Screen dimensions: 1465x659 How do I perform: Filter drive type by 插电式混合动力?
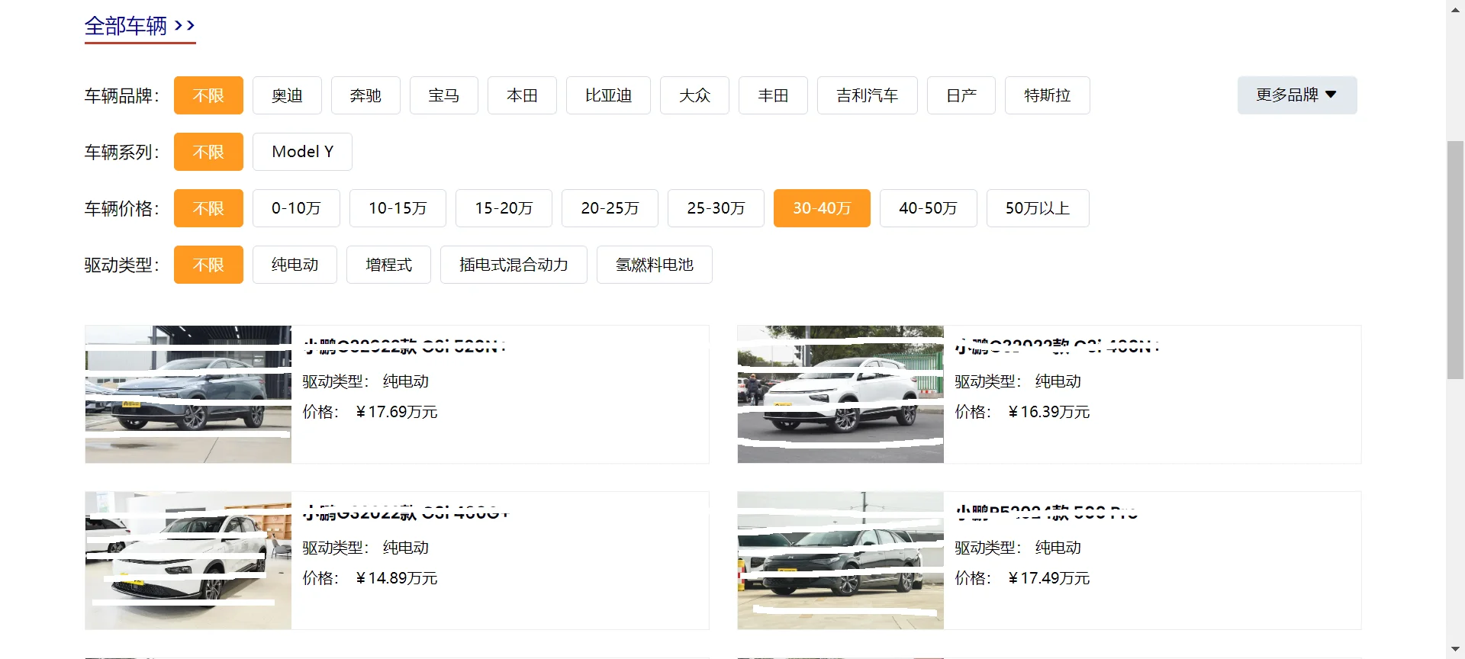click(514, 265)
